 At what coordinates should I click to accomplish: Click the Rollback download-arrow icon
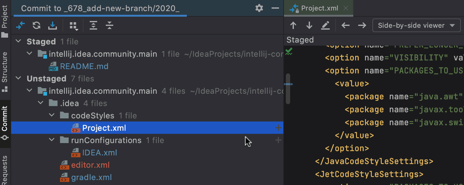pos(53,26)
